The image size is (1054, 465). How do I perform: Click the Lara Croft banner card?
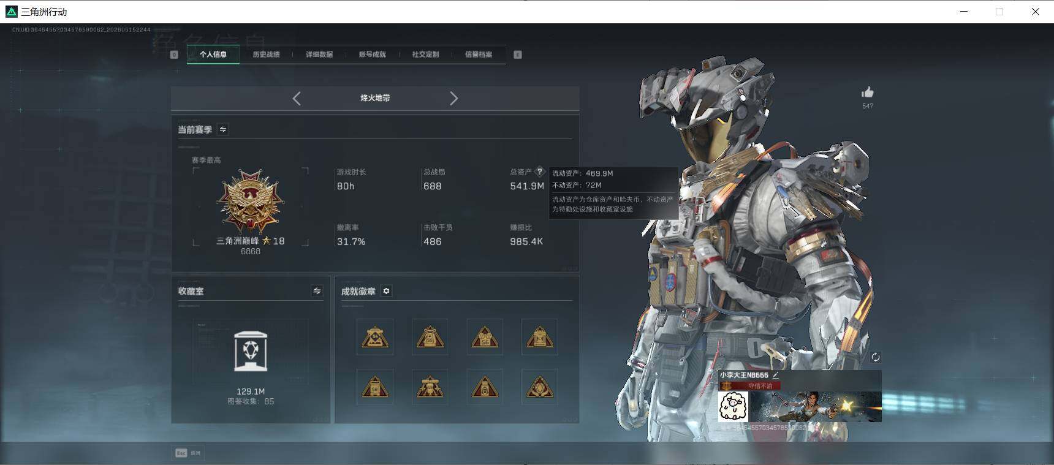click(815, 407)
